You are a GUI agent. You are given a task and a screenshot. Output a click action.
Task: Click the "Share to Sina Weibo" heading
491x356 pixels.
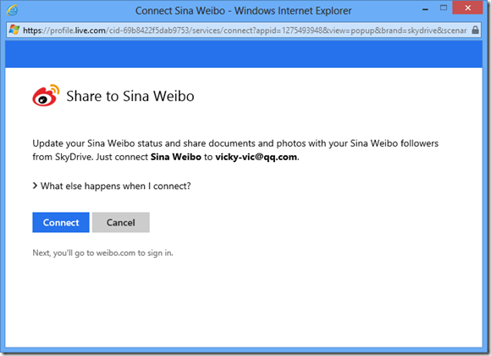130,96
